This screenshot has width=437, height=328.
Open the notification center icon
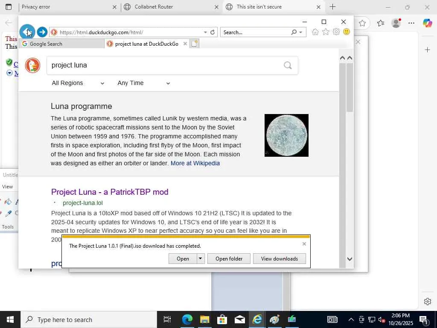point(424,319)
